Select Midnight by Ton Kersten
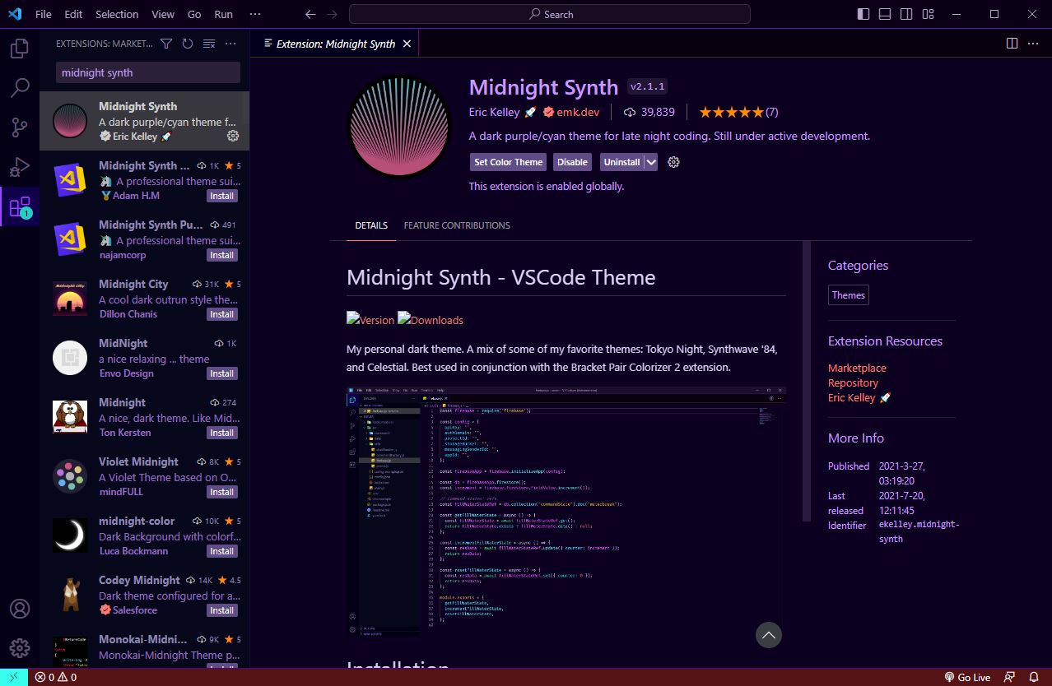This screenshot has height=686, width=1052. click(x=144, y=417)
